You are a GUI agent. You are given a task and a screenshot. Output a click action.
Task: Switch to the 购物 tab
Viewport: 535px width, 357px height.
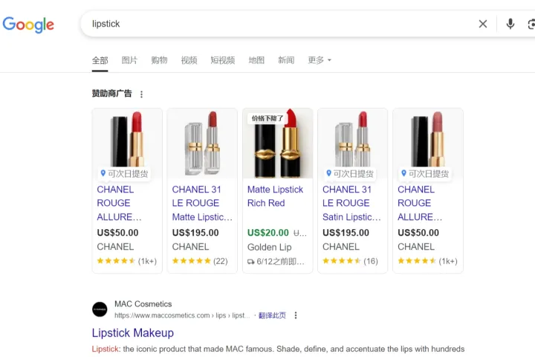coord(159,60)
